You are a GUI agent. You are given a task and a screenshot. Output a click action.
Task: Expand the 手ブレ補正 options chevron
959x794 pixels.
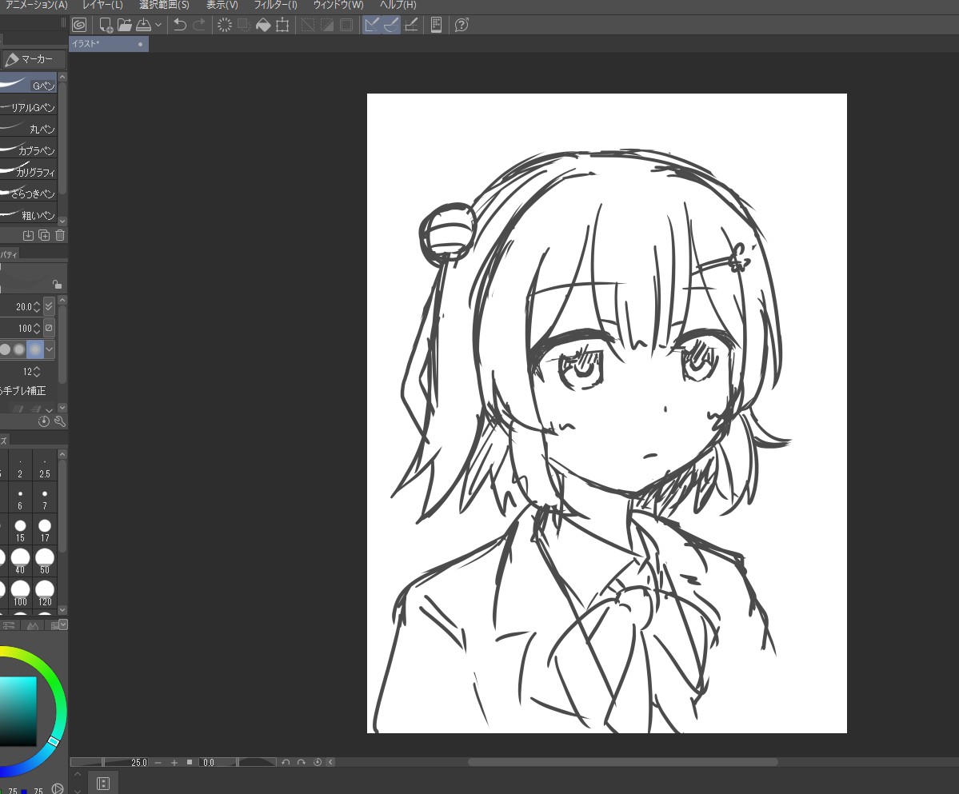point(50,409)
